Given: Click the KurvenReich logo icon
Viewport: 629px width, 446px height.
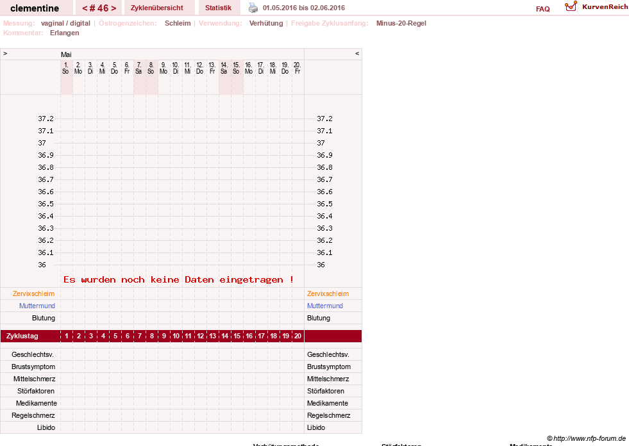Looking at the screenshot, I should click(571, 6).
